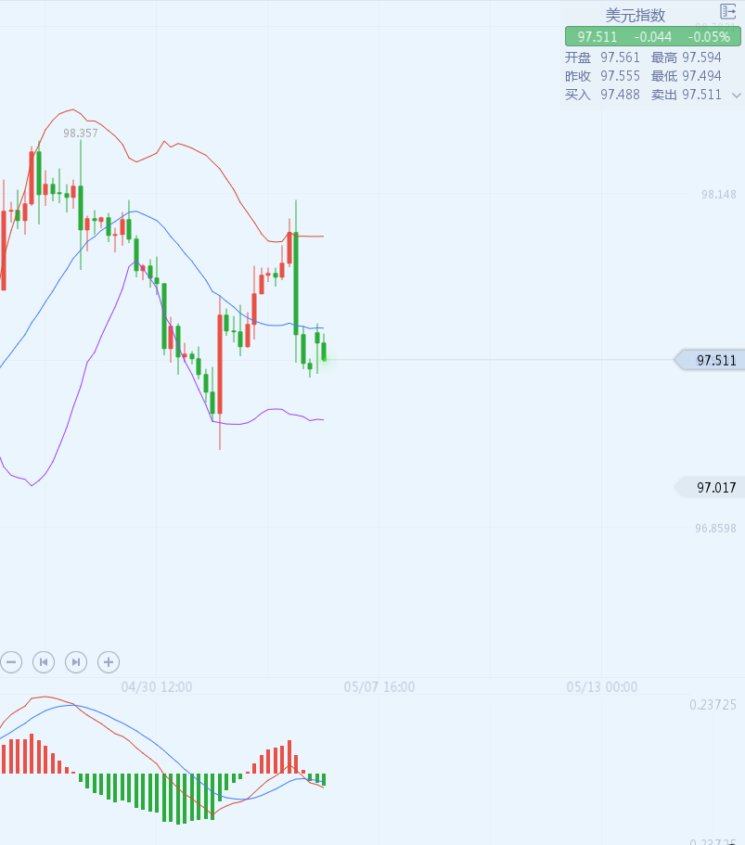The height and width of the screenshot is (845, 745).
Task: Click the 最低 97.494 low value
Action: tap(686, 76)
